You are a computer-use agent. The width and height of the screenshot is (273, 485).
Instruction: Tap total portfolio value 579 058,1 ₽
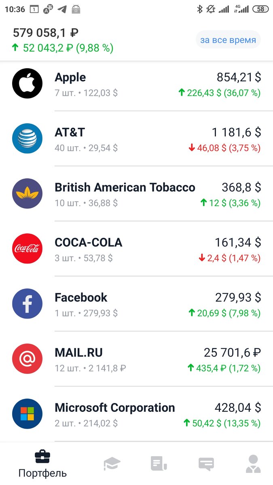click(x=46, y=33)
